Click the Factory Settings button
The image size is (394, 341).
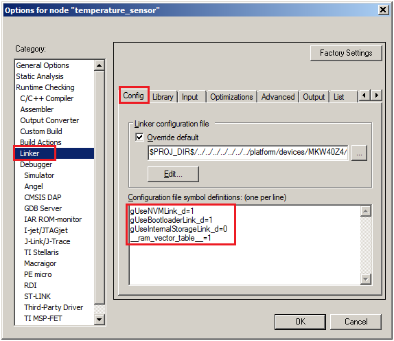click(346, 53)
